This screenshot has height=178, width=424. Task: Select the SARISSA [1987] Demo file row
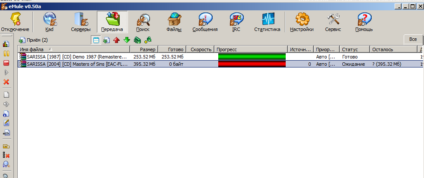tap(221, 57)
